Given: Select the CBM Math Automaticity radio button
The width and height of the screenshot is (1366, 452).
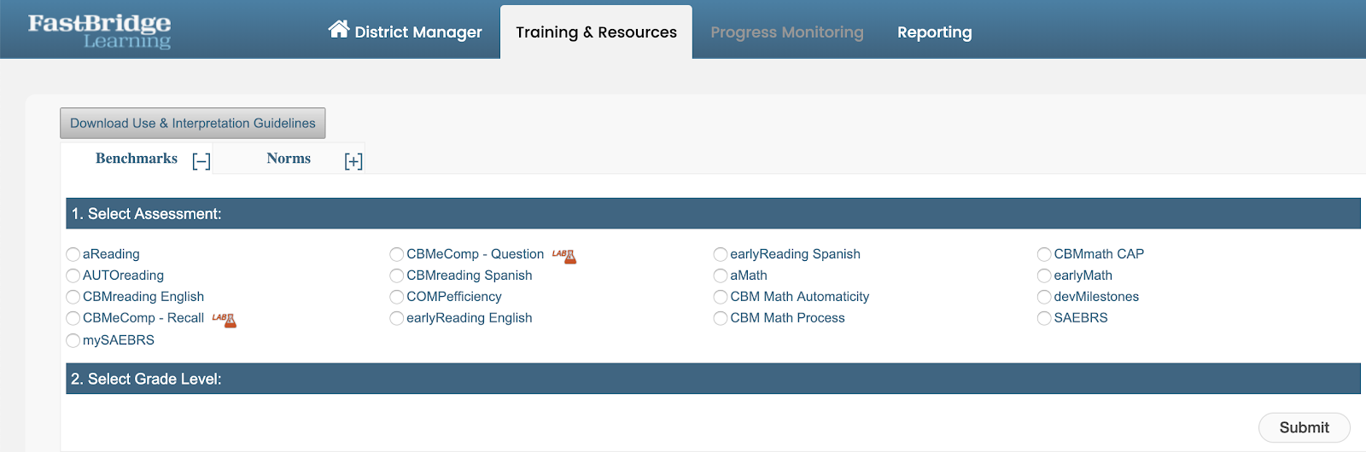Looking at the screenshot, I should click(x=721, y=297).
